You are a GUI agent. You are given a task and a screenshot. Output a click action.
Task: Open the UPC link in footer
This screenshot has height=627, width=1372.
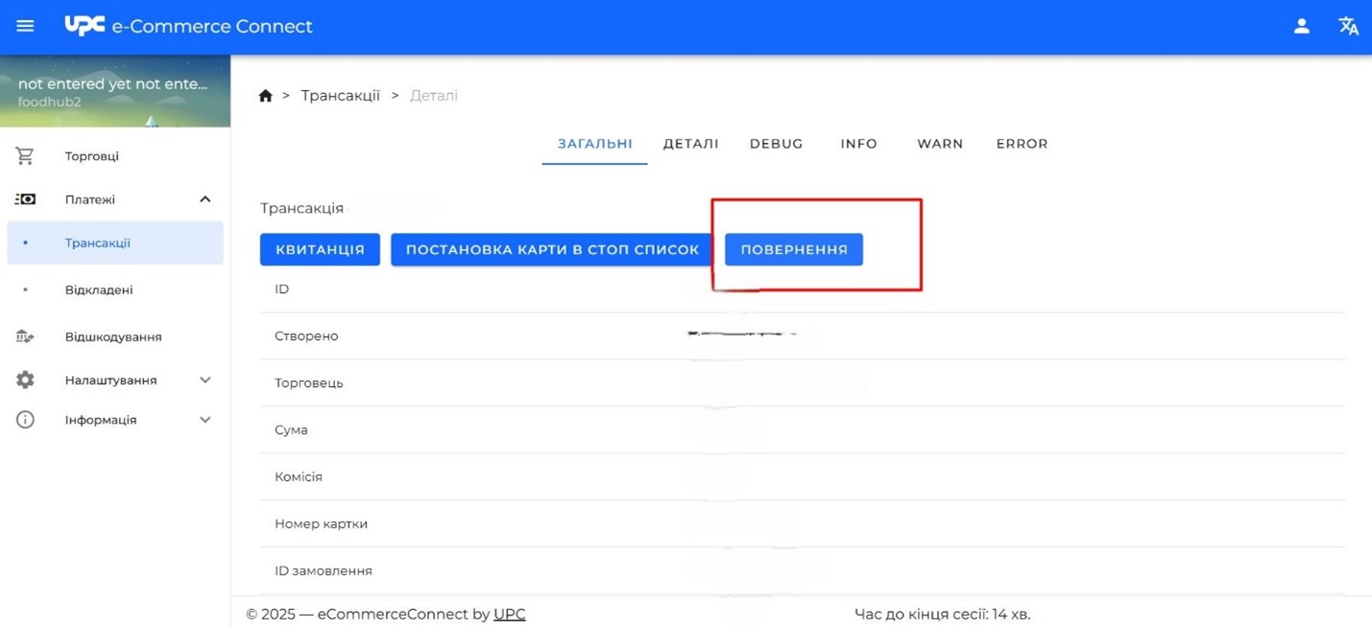tap(509, 615)
